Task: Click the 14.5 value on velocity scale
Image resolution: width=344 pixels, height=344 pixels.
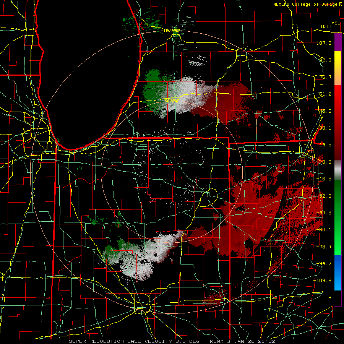Action: click(x=325, y=145)
